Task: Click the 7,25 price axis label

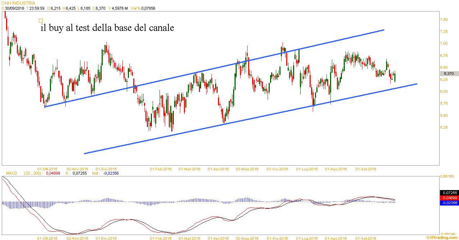Action: point(444,31)
